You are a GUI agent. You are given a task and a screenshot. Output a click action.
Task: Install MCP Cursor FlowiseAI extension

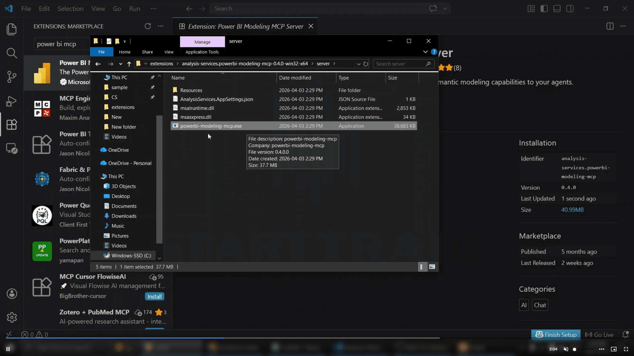(x=154, y=297)
